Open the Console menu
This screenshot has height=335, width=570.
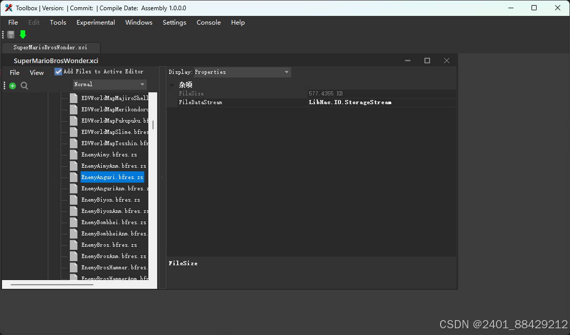[208, 23]
